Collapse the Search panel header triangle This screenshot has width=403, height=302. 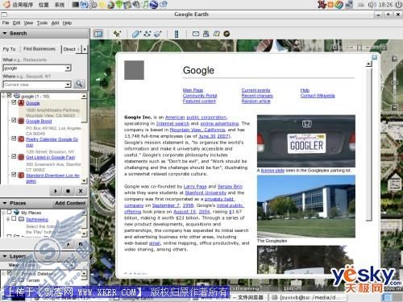pyautogui.click(x=5, y=33)
